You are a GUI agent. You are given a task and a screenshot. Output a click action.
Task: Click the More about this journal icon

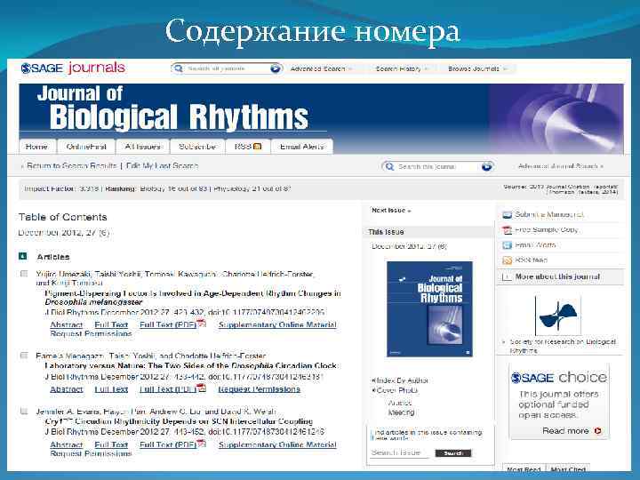pos(507,276)
